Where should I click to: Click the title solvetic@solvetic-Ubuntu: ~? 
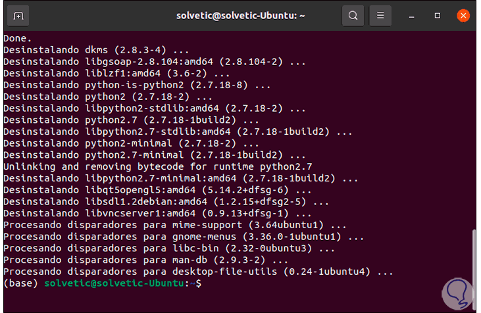[241, 16]
